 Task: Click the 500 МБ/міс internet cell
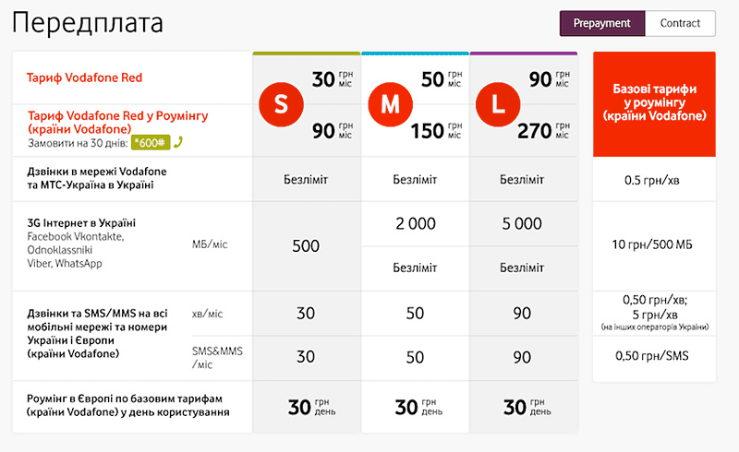click(306, 246)
